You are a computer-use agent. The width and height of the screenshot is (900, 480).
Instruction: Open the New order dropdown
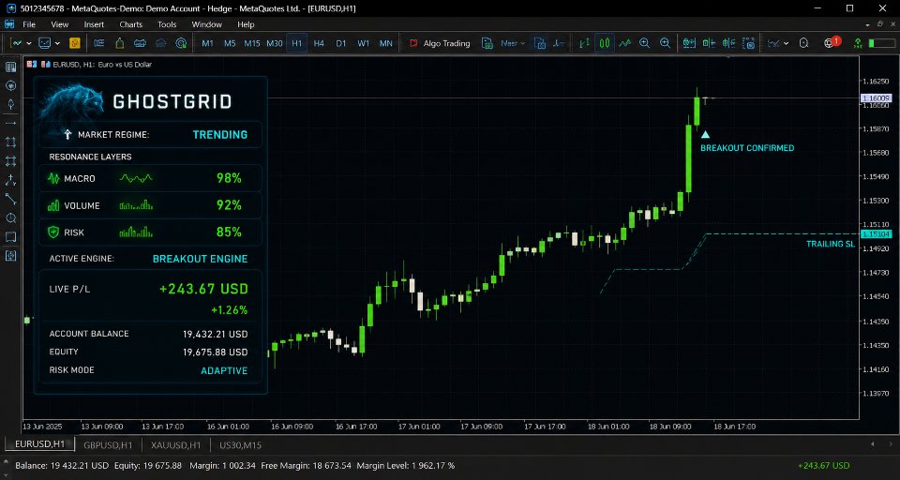coord(513,43)
